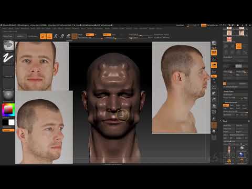This screenshot has height=189, width=252.
Task: Select the reddish image thumbnail in right panel
Action: pyautogui.click(x=229, y=39)
